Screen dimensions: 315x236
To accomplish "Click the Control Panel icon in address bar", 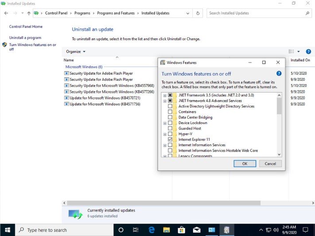I will (x=36, y=13).
